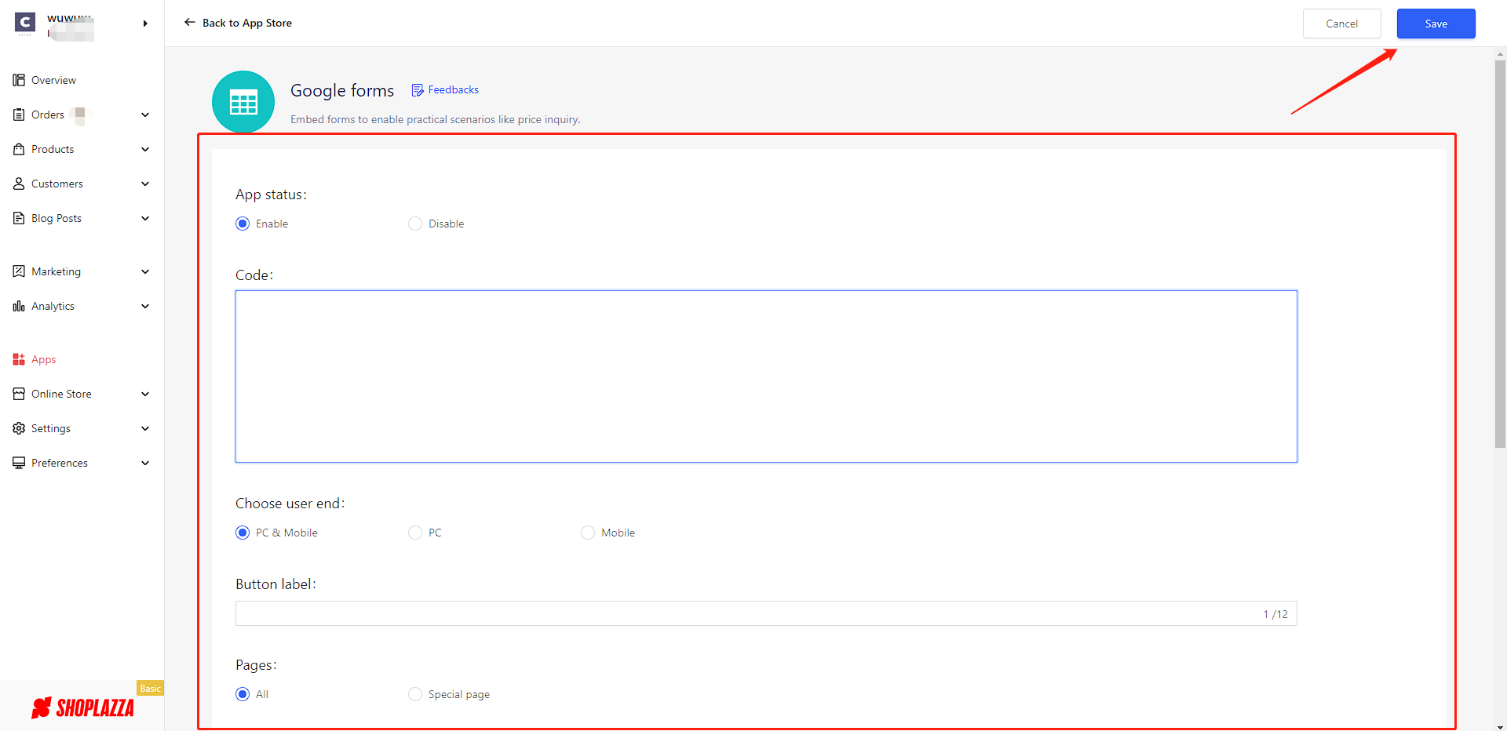Viewport: 1507px width, 731px height.
Task: Click the store logo icon at top left
Action: (25, 24)
